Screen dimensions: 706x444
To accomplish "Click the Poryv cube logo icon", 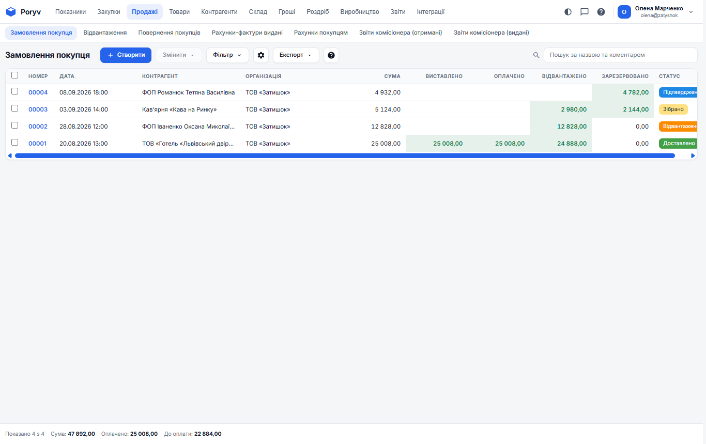I will point(11,12).
